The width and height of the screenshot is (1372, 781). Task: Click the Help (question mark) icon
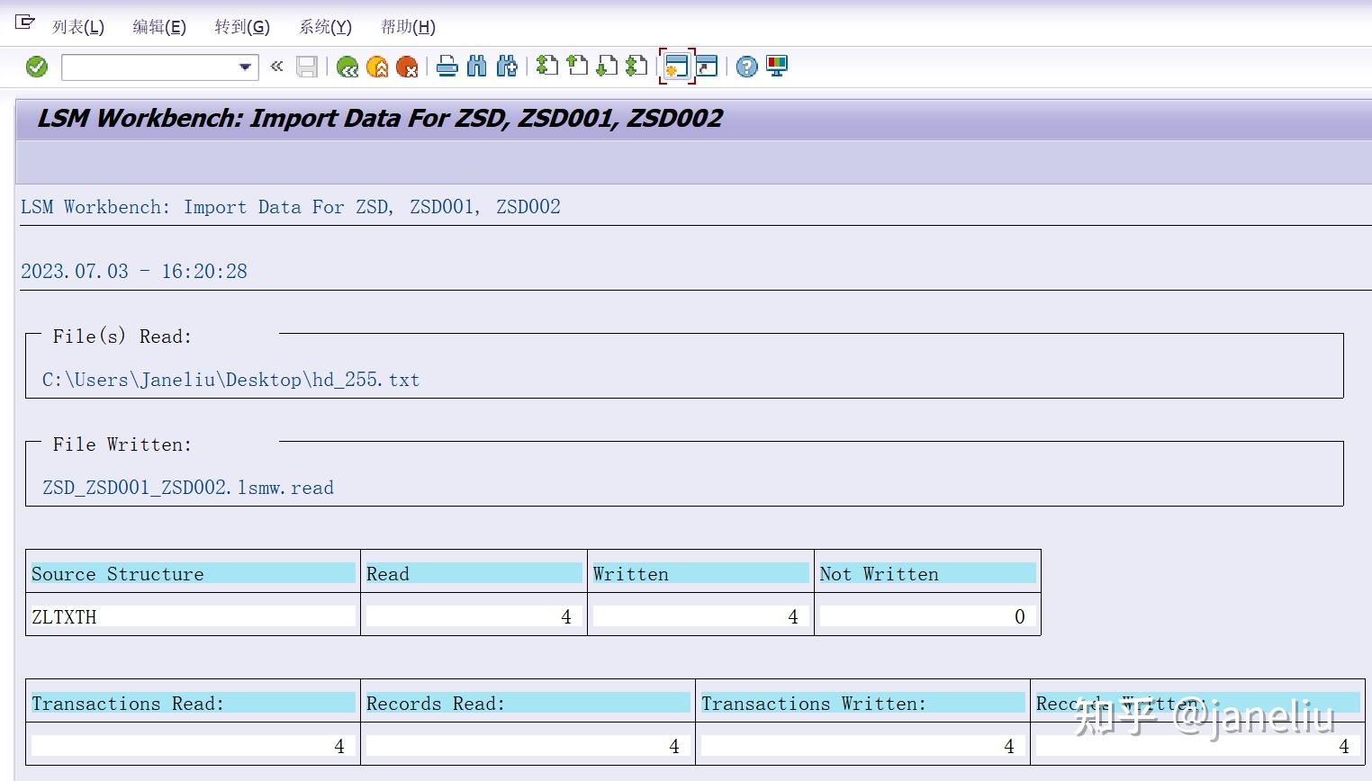(x=746, y=67)
